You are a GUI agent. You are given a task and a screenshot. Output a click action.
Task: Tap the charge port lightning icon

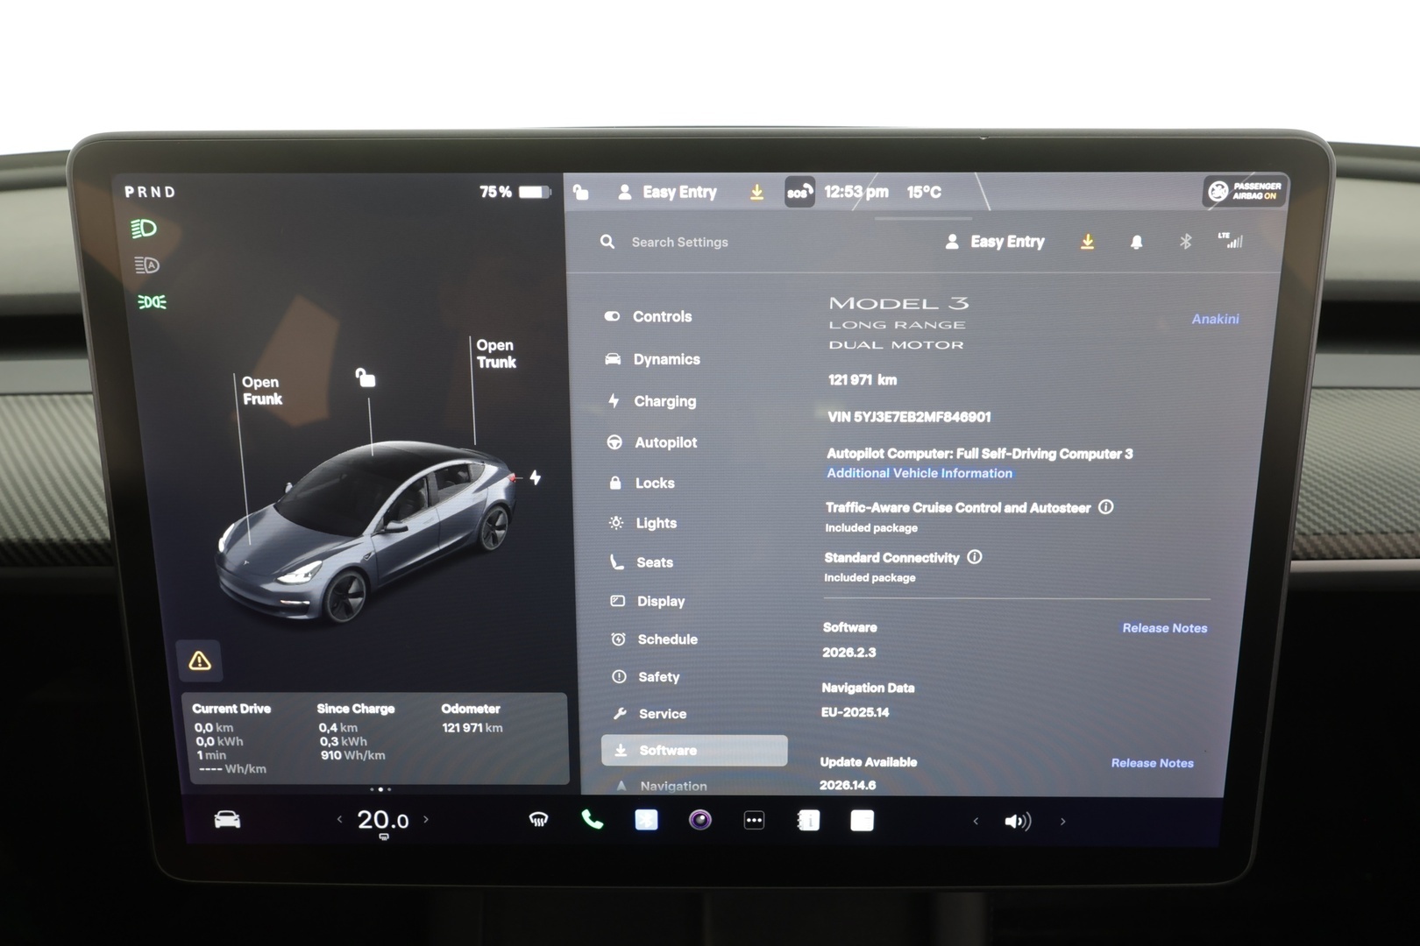coord(535,477)
